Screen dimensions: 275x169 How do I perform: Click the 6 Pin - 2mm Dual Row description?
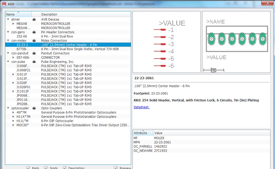click(x=57, y=36)
